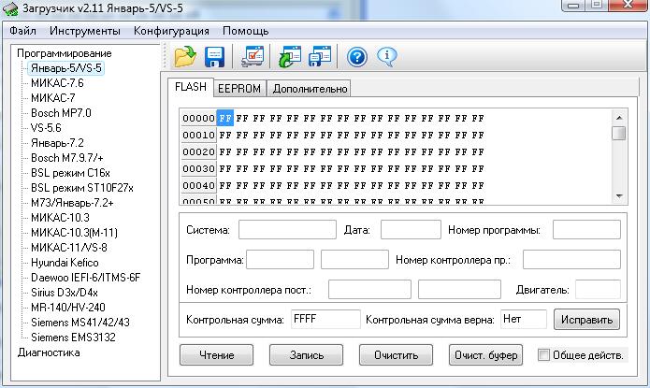Click the Контрольная сумма верна Нет field

pyautogui.click(x=524, y=319)
